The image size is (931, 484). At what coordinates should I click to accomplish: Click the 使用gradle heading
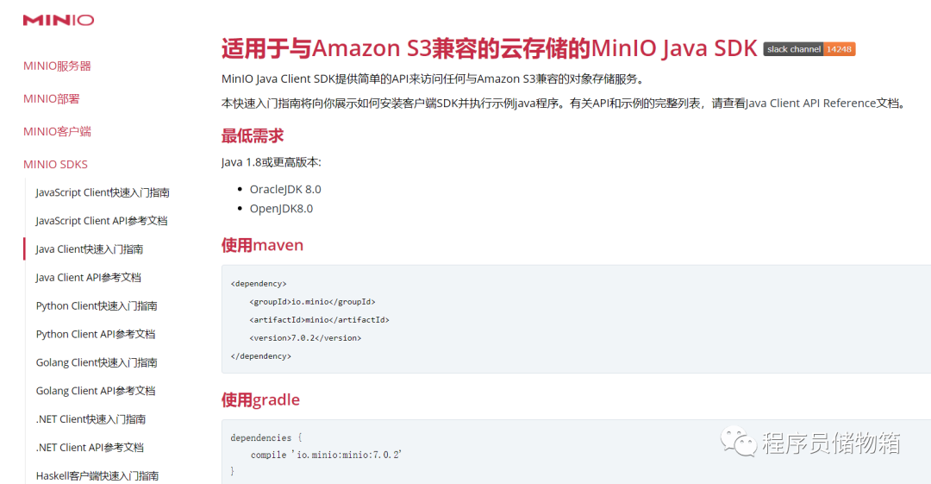[x=260, y=399]
